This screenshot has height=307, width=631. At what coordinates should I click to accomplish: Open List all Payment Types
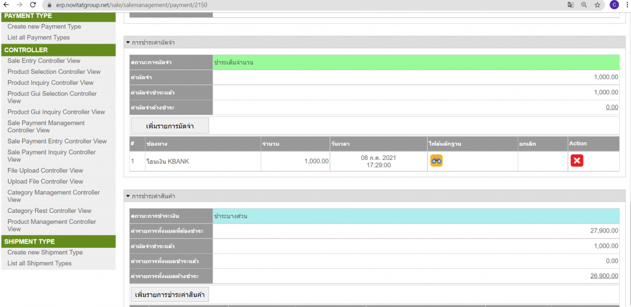pyautogui.click(x=38, y=38)
